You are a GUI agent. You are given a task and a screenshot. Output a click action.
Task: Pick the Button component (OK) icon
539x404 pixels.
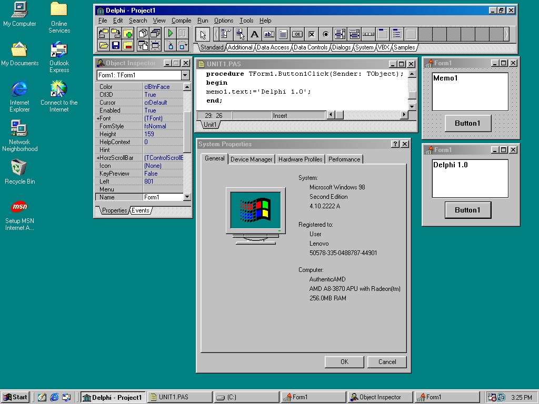point(297,34)
